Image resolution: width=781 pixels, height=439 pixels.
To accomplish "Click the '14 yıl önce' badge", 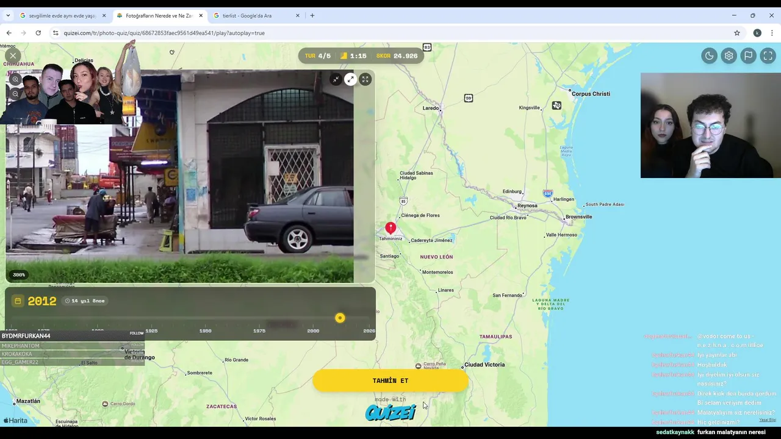I will 85,301.
